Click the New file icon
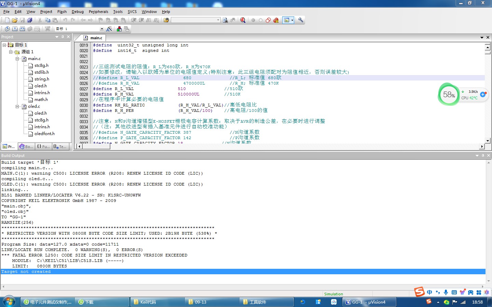Image resolution: width=492 pixels, height=307 pixels. coord(7,20)
